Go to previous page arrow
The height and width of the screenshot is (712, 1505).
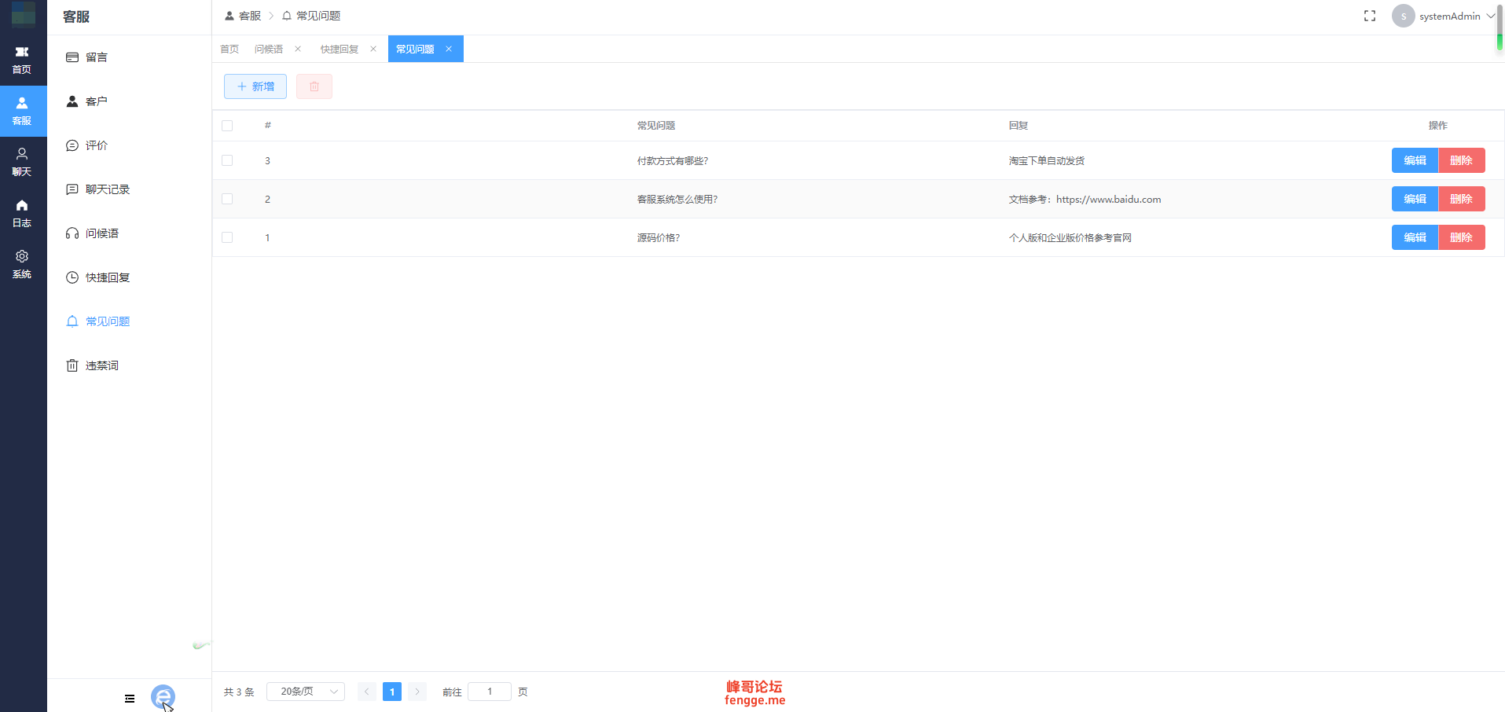click(x=367, y=692)
